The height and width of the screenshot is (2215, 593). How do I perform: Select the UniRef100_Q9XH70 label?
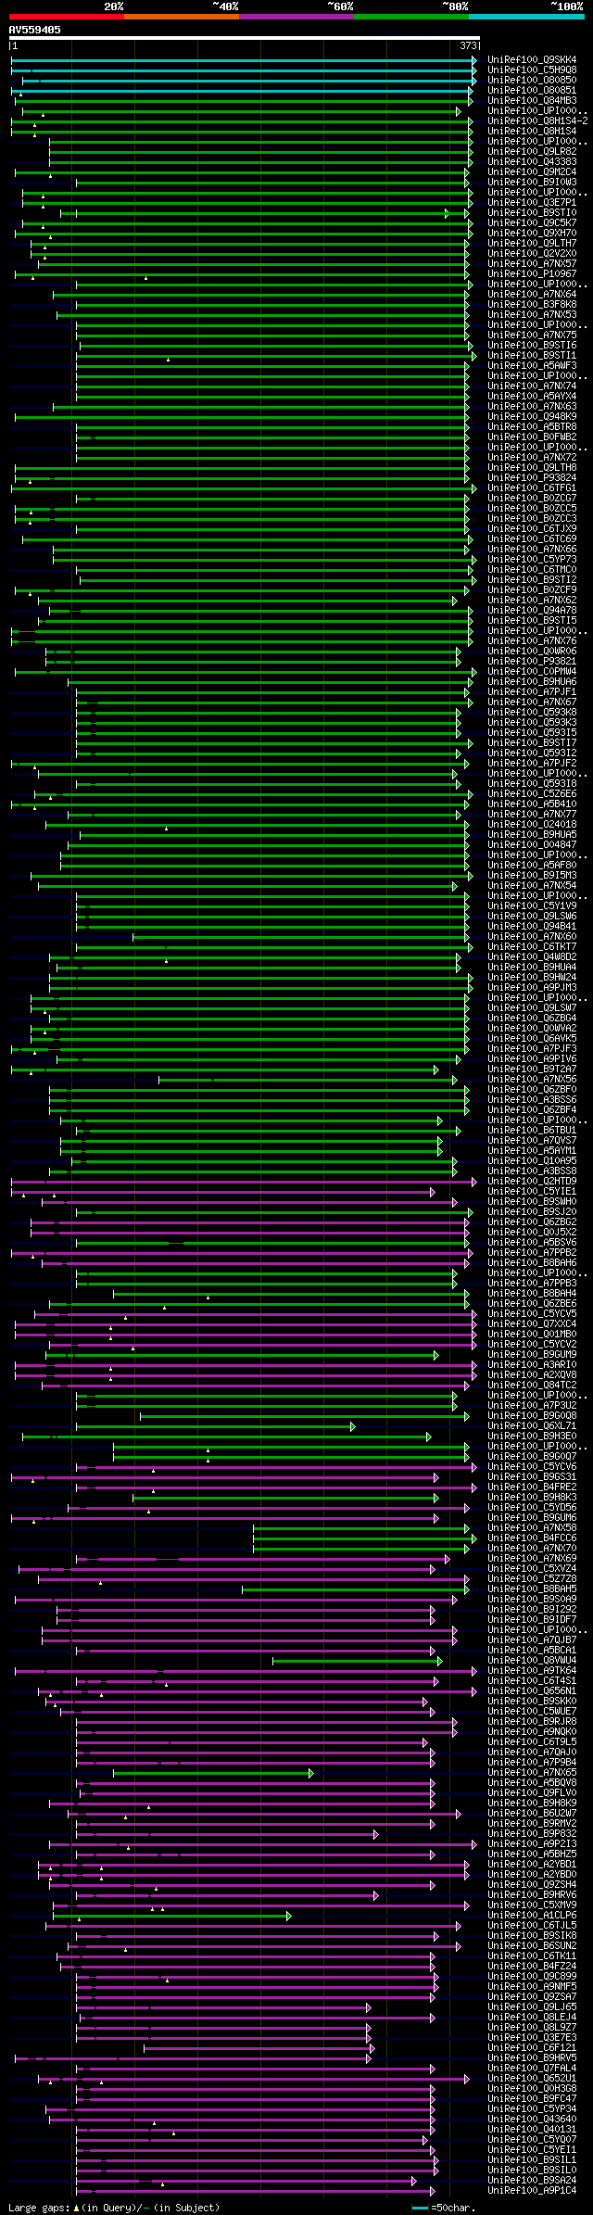pyautogui.click(x=532, y=234)
